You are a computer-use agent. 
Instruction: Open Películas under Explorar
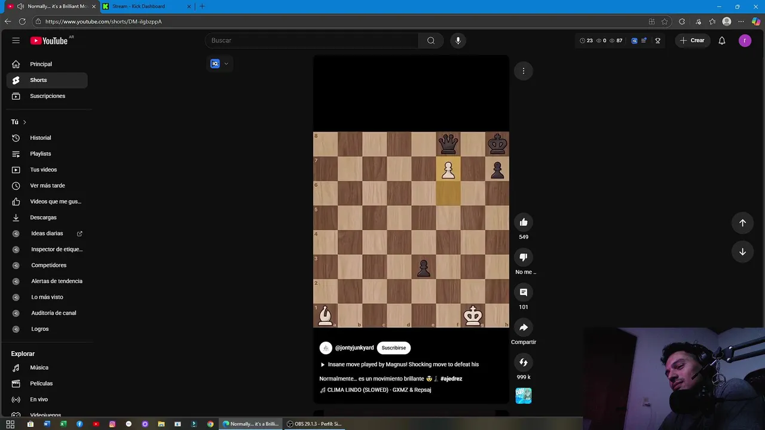(x=47, y=383)
